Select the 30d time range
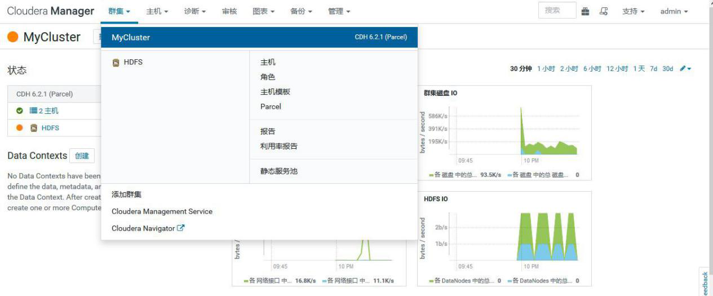 pos(667,69)
